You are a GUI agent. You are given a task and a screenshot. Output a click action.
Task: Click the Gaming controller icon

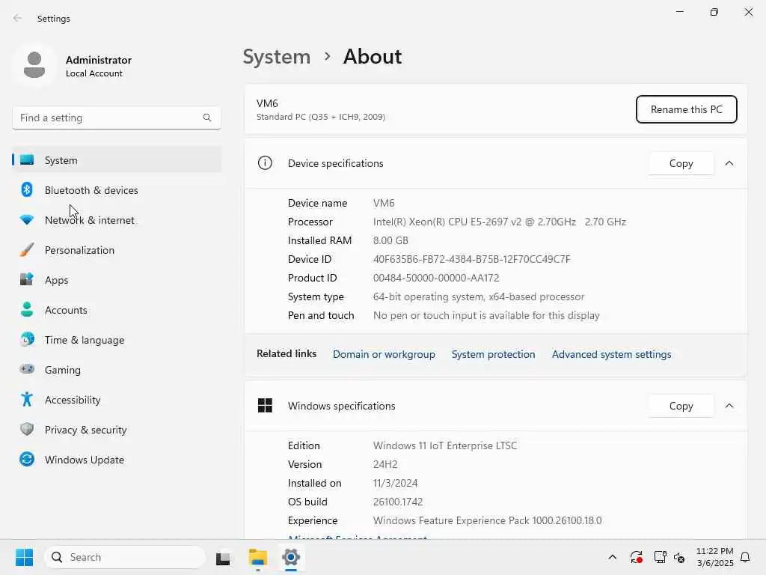pos(27,369)
